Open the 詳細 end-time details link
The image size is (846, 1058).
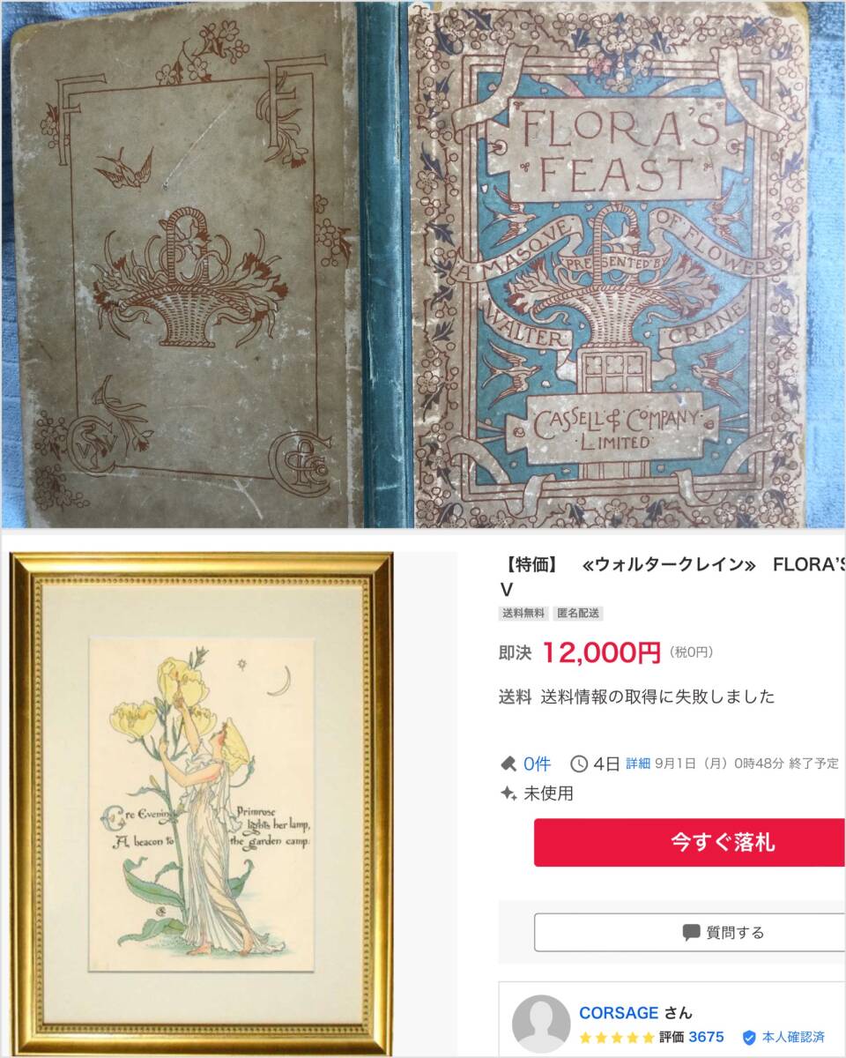(x=638, y=764)
